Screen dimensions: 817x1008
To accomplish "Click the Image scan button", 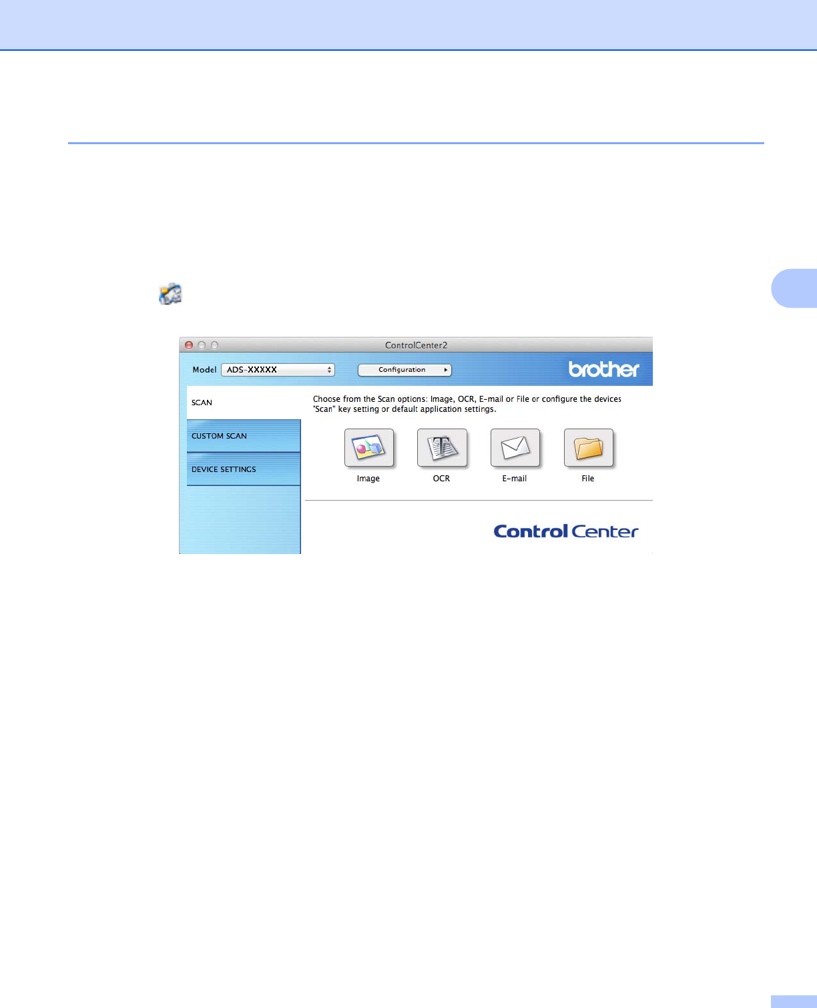I will (x=369, y=447).
